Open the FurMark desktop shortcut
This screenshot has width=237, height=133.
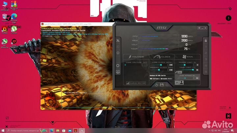tap(5, 30)
